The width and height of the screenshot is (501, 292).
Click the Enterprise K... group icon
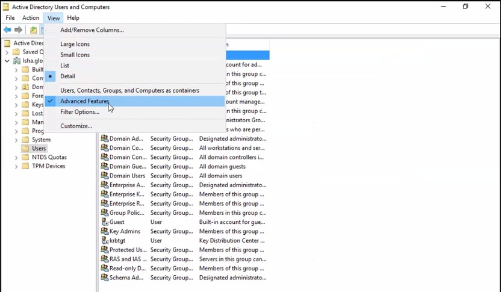coord(105,194)
